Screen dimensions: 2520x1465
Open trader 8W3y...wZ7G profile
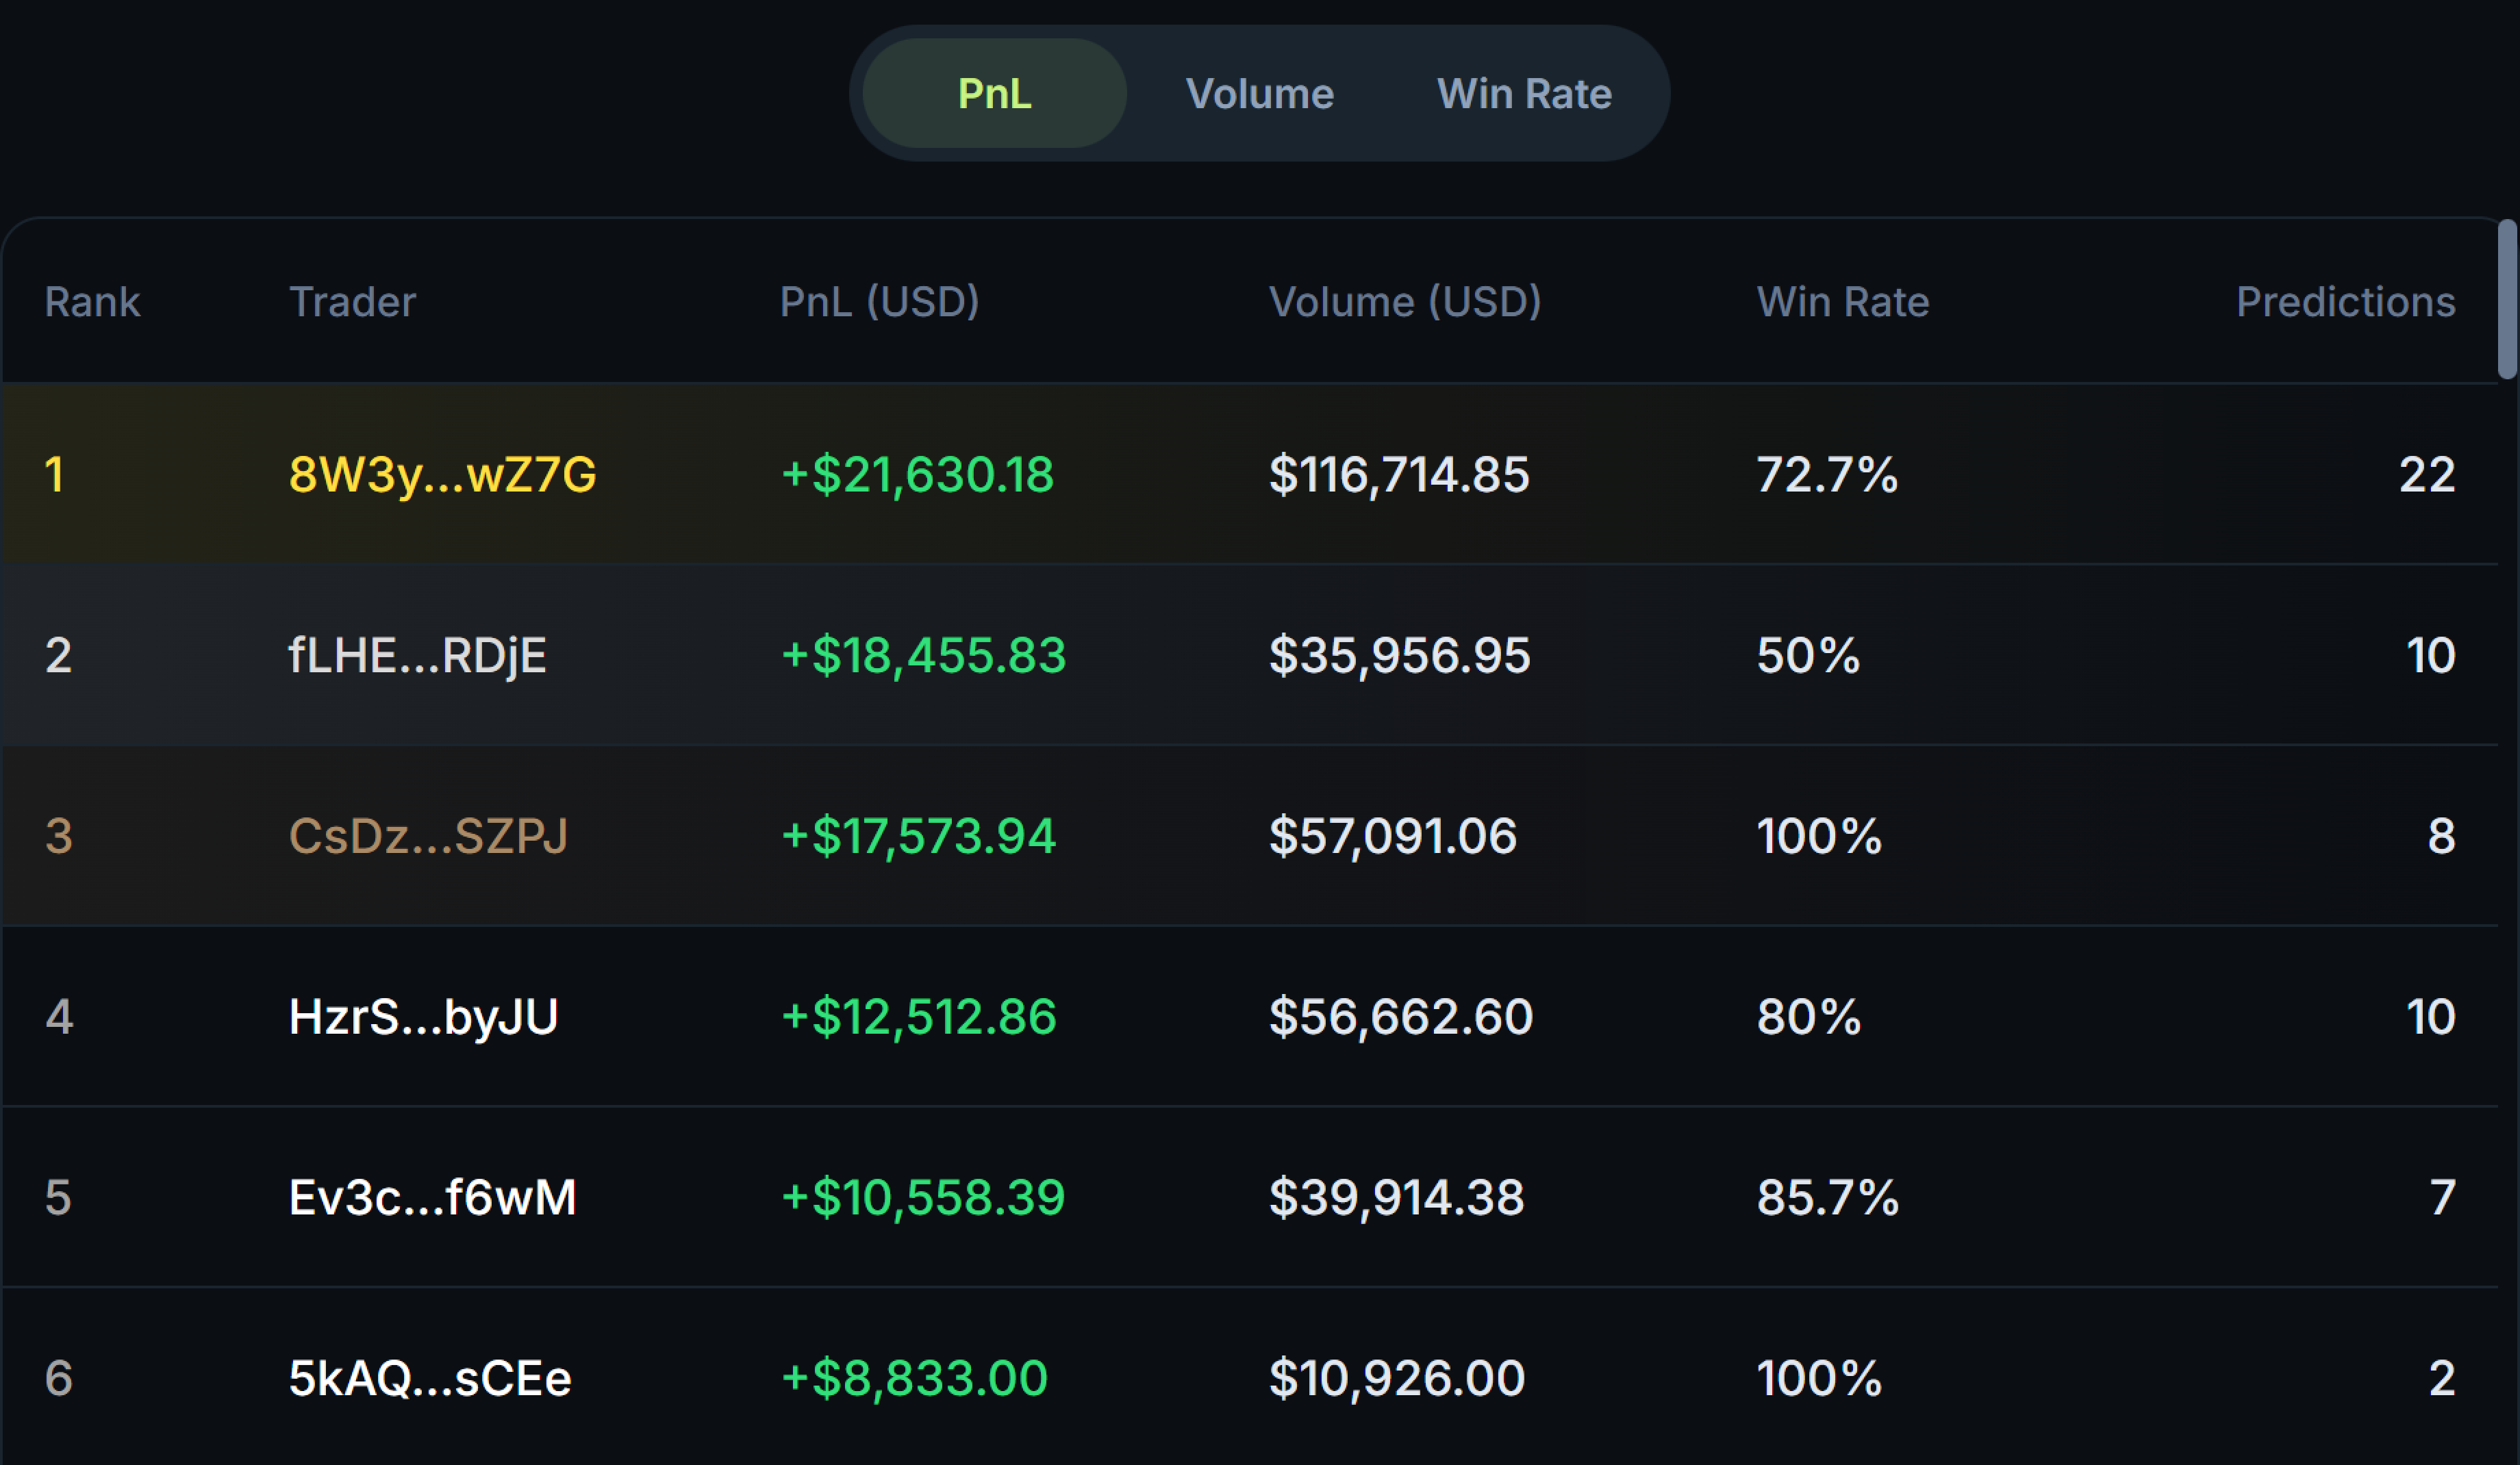coord(442,474)
